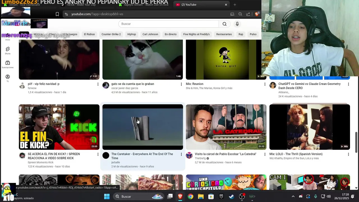The image size is (359, 202).
Task: Open Spreen Moments Kick channel avatar
Action: pos(22,155)
